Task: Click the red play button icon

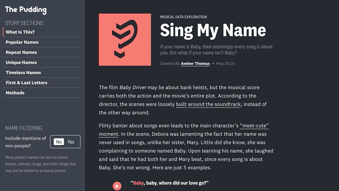Action: (117, 186)
